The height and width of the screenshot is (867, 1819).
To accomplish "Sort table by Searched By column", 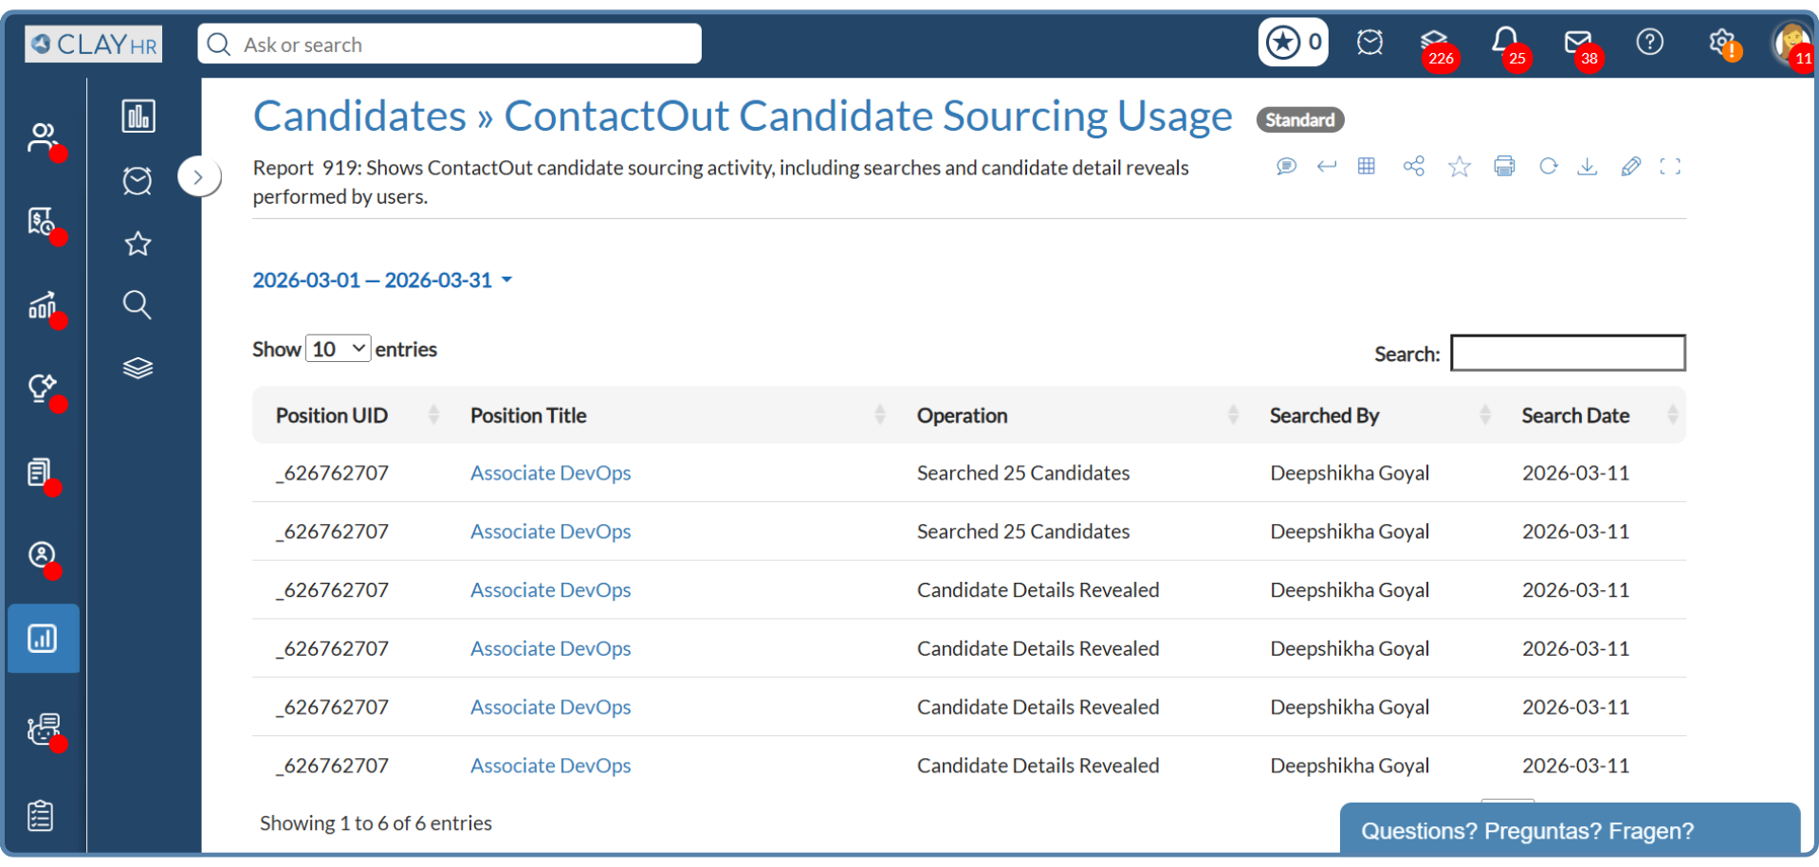I will coord(1324,415).
